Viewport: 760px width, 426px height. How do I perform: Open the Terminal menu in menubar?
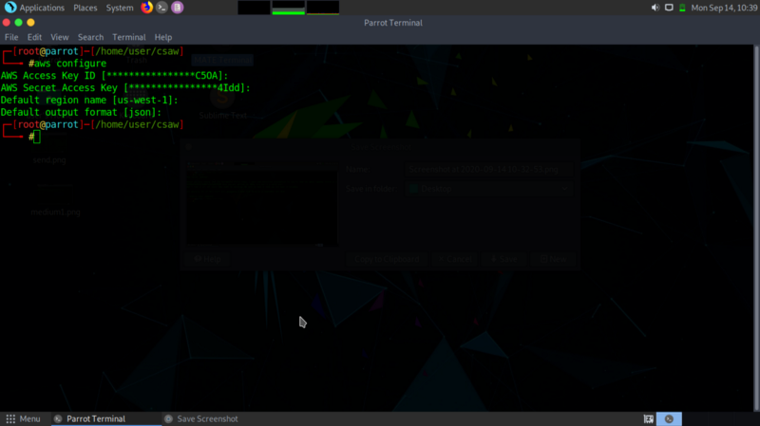tap(129, 37)
